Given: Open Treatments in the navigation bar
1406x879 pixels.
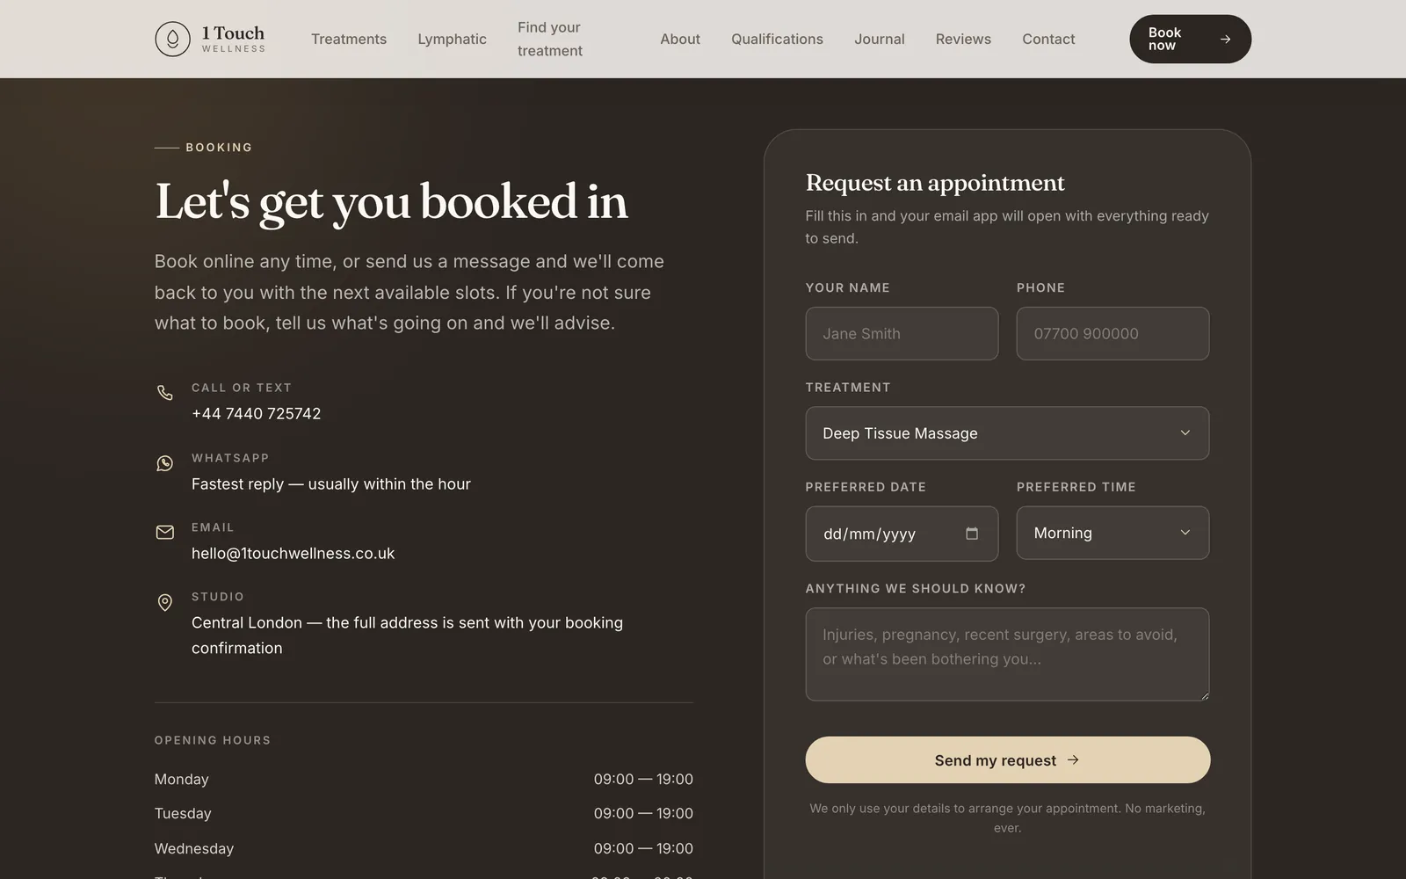Looking at the screenshot, I should point(349,39).
